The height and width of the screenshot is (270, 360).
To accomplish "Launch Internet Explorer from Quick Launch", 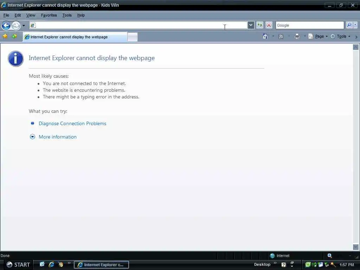I will 51,264.
